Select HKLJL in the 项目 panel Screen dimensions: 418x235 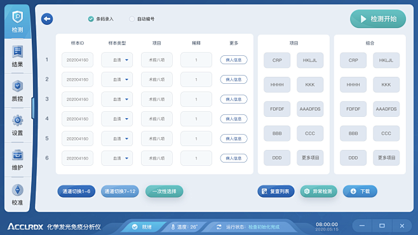[x=310, y=60]
